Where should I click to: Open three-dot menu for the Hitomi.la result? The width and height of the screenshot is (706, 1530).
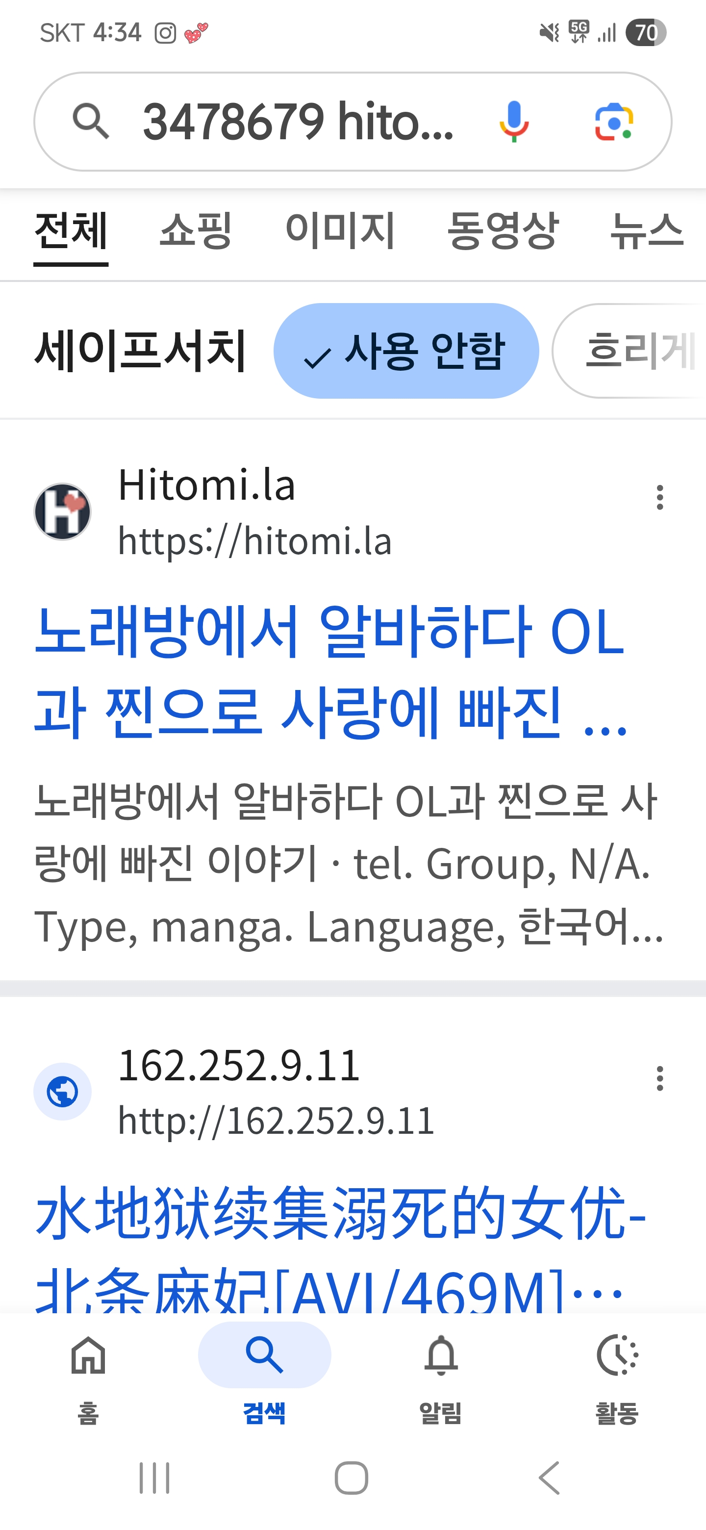659,497
